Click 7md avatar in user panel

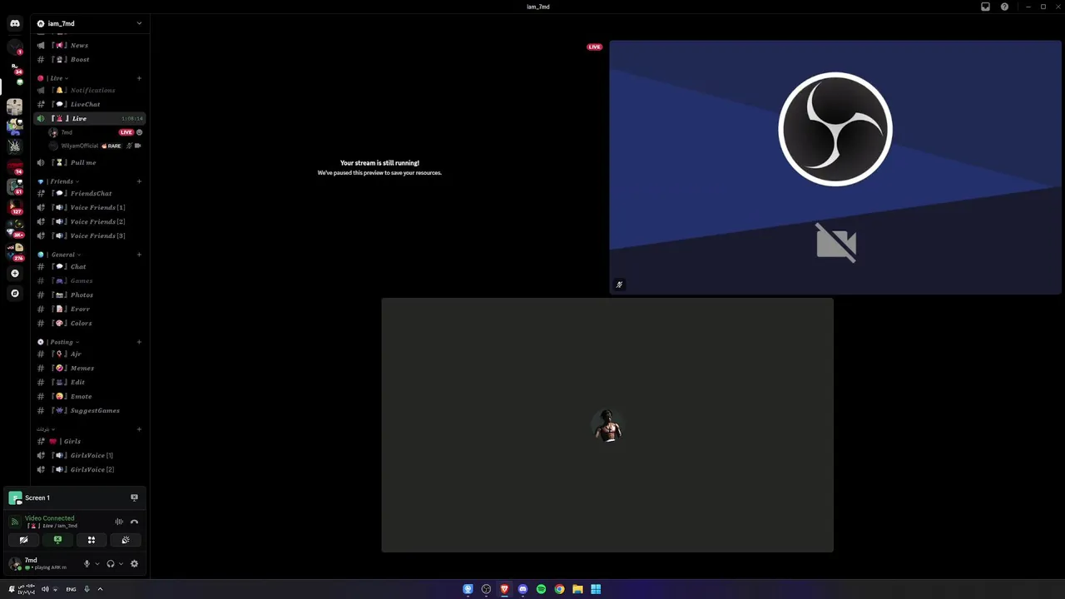click(x=15, y=564)
